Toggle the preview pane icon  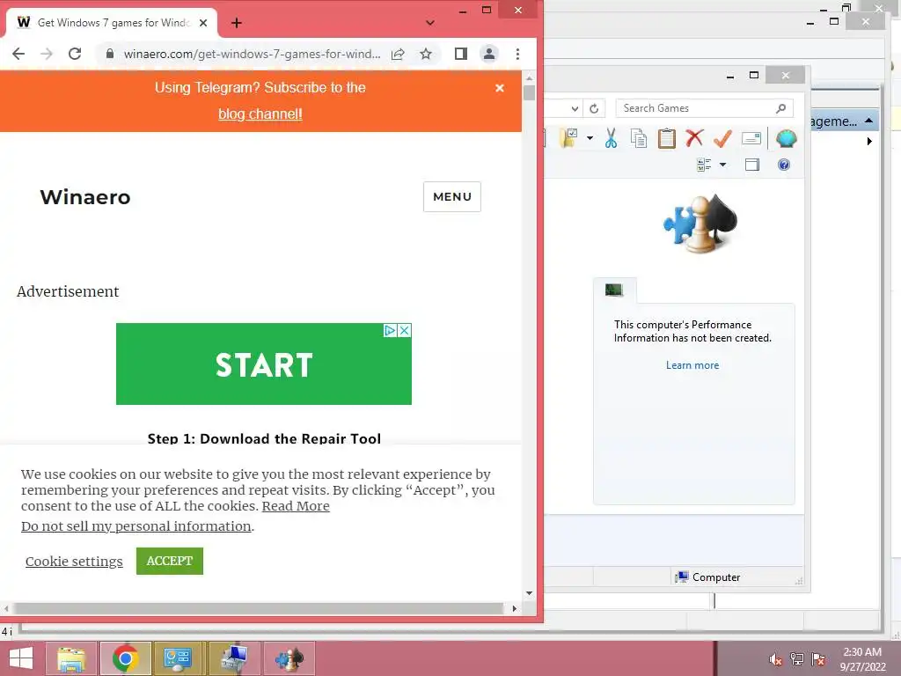coord(752,165)
